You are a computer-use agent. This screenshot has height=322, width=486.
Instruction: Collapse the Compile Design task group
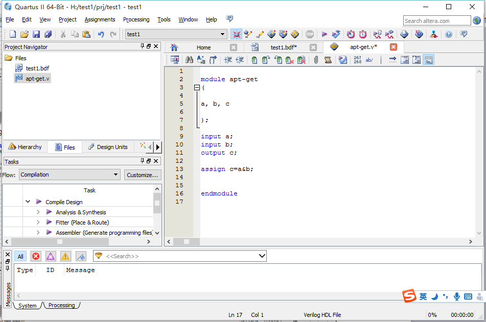click(28, 202)
